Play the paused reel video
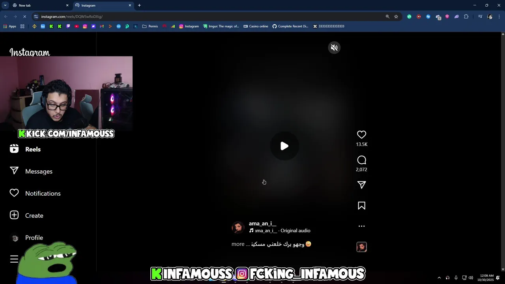 [x=284, y=146]
